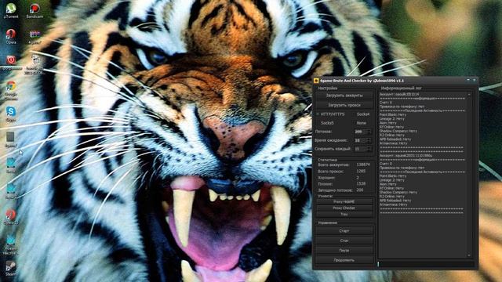Click the Tray button

[344, 214]
